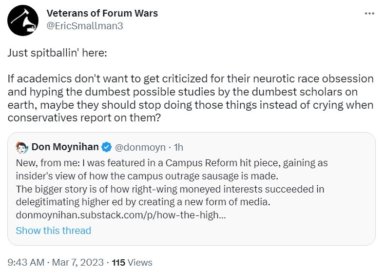Open the Veterans of Forum Wars display name

click(102, 13)
